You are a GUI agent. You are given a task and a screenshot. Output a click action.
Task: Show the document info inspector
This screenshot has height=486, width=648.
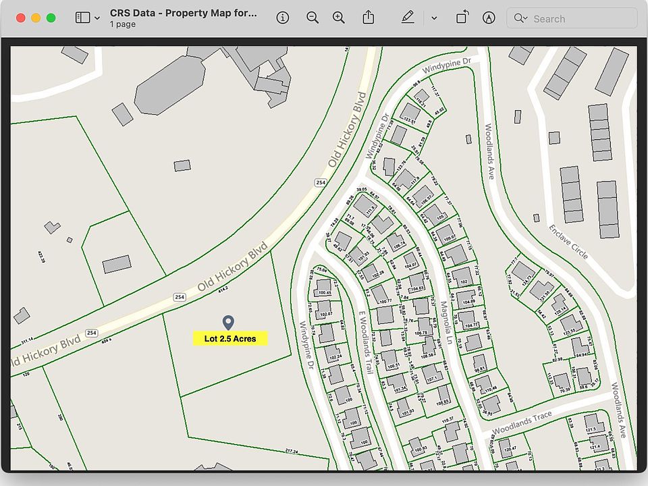point(283,18)
